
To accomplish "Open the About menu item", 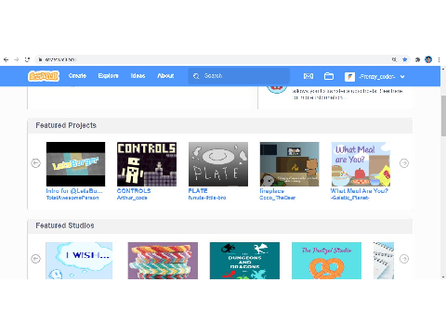I will [165, 76].
